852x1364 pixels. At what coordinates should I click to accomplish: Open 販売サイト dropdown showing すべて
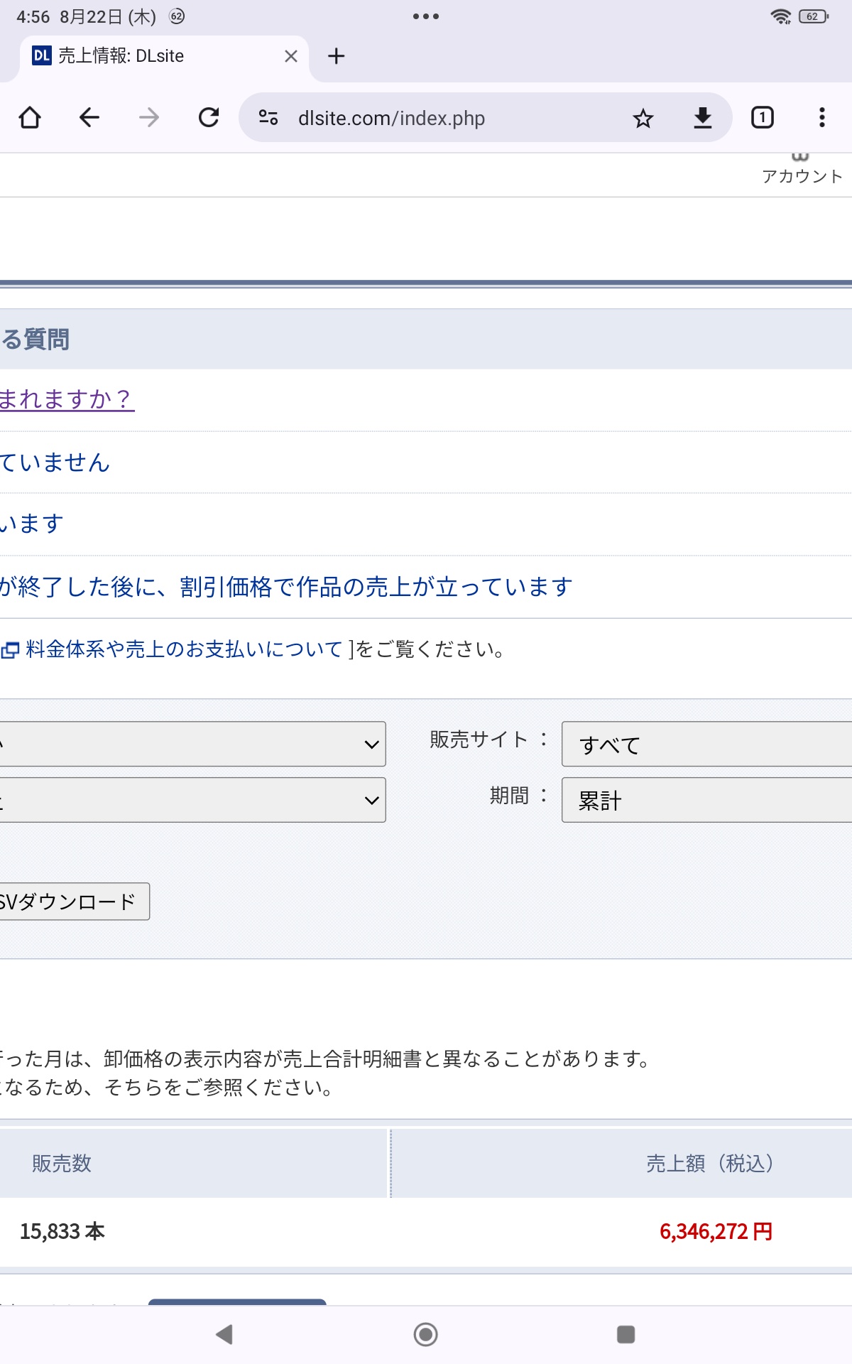707,745
